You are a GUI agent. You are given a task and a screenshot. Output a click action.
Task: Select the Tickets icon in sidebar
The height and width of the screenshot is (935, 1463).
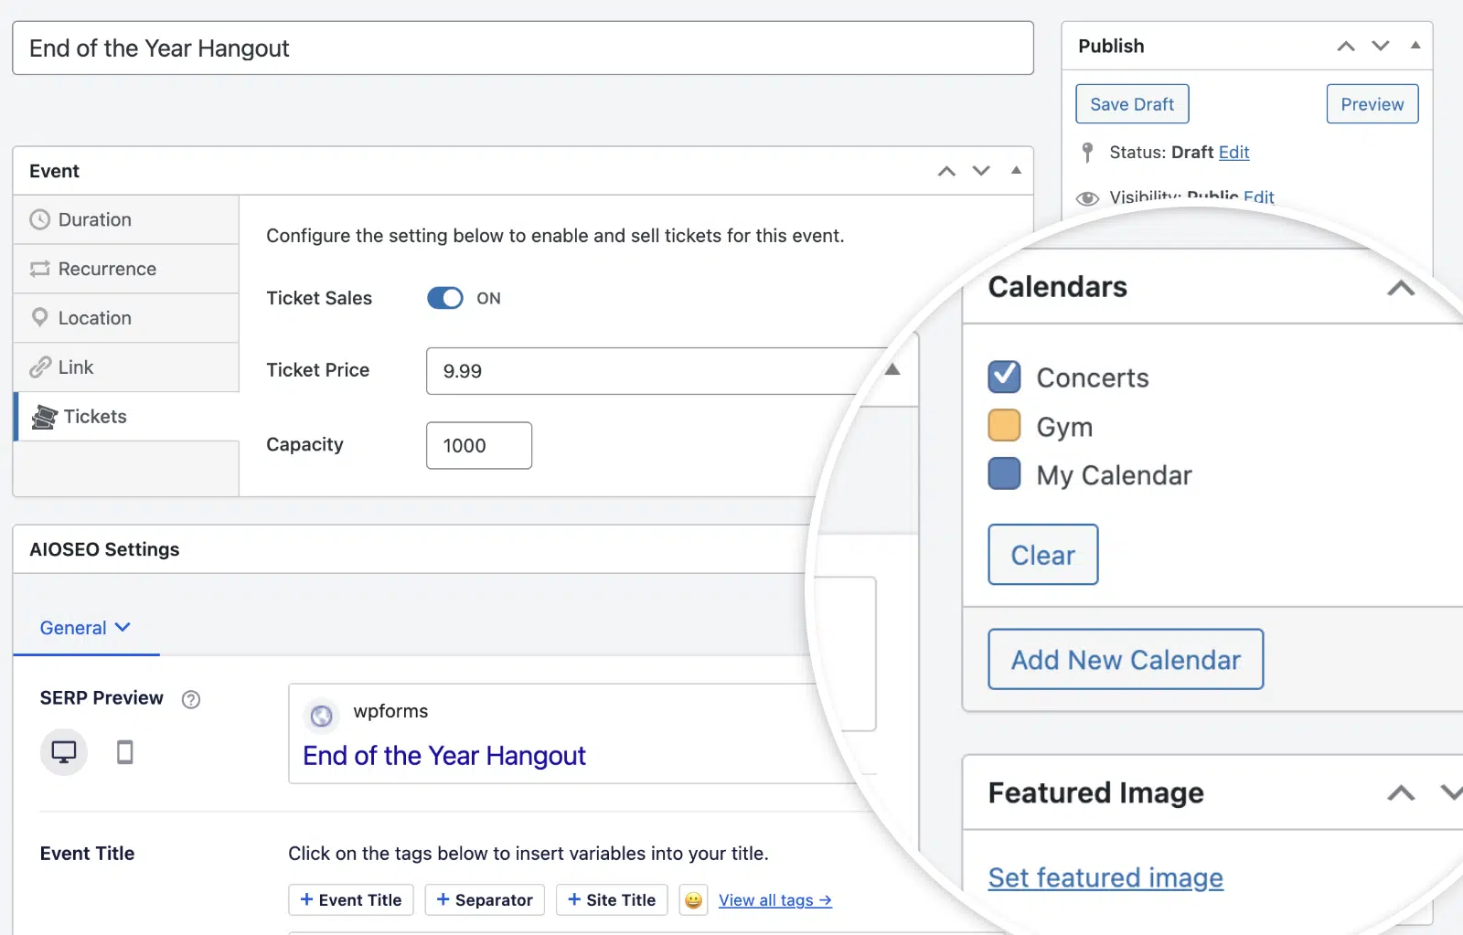coord(44,417)
